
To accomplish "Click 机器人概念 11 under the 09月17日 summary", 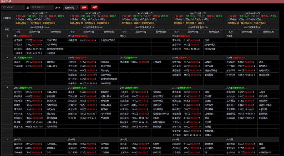I will pyautogui.click(x=22, y=23).
